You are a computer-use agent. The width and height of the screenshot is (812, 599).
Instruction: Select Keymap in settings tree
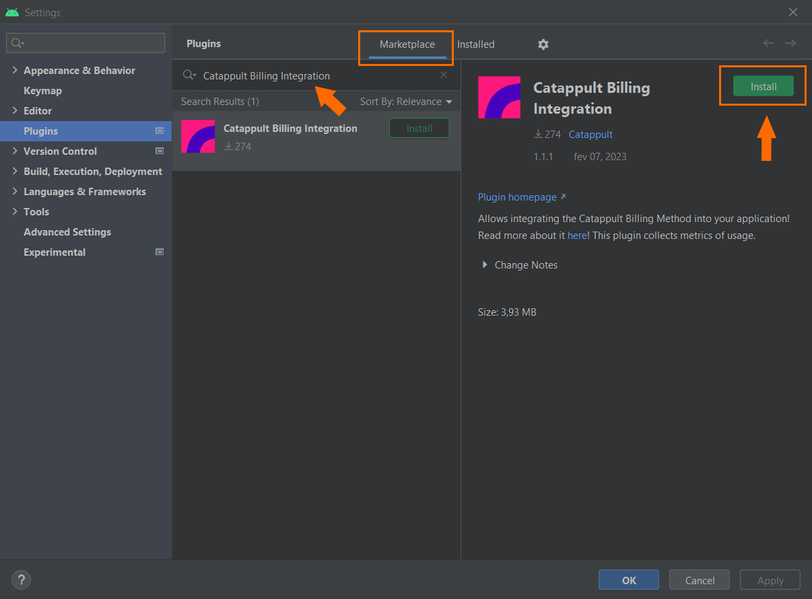pos(42,91)
